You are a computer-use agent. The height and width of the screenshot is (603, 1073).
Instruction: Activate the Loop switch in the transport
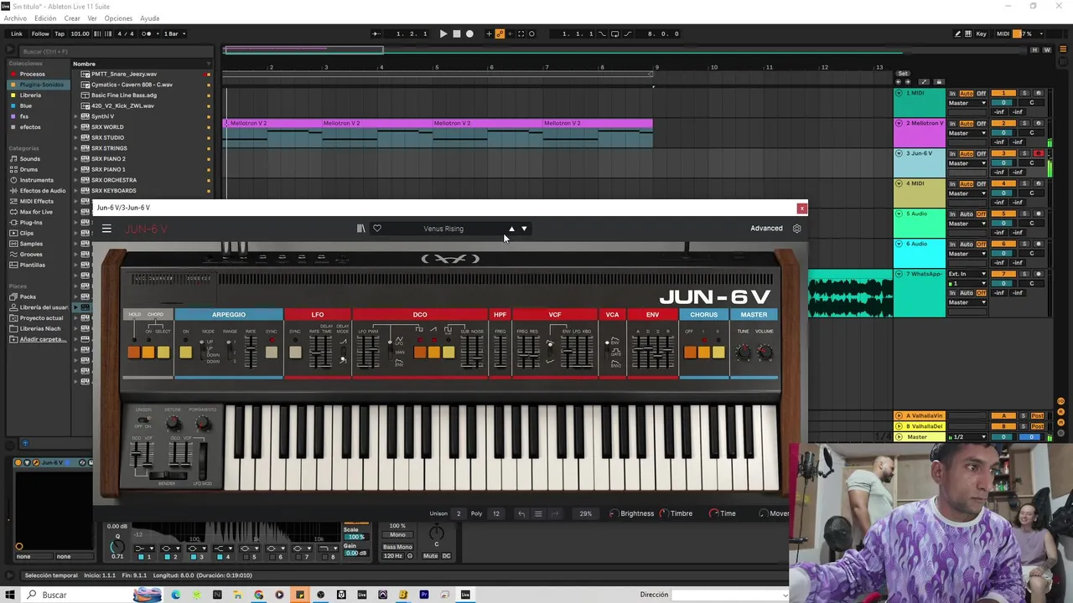pos(615,33)
